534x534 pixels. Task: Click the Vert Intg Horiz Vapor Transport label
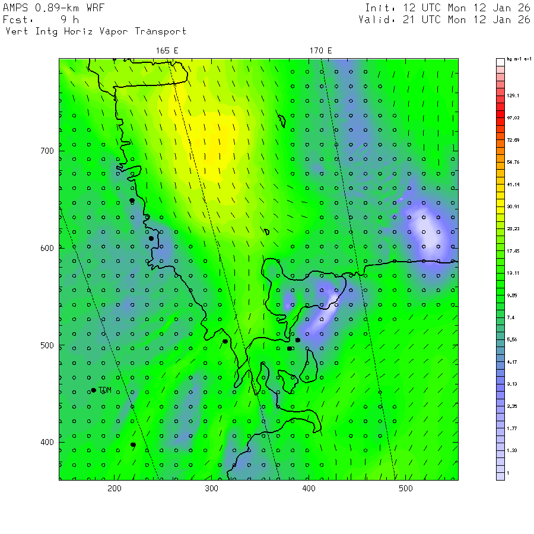pyautogui.click(x=96, y=31)
